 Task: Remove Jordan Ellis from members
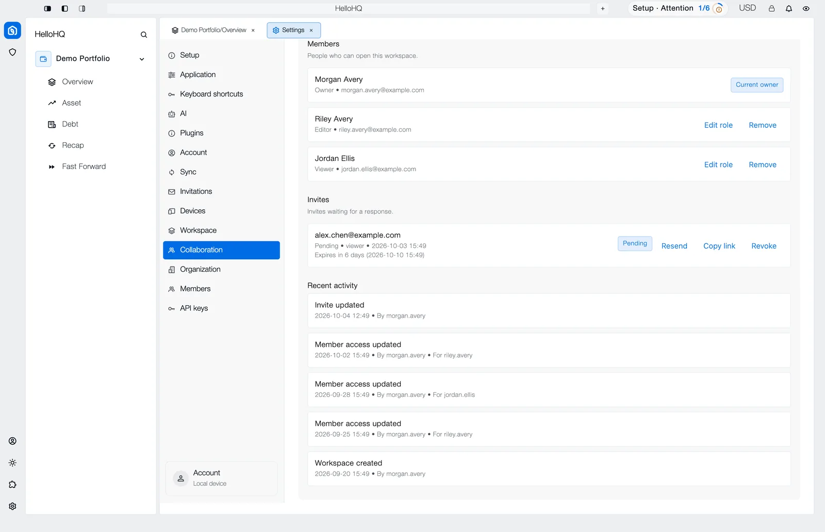point(763,165)
